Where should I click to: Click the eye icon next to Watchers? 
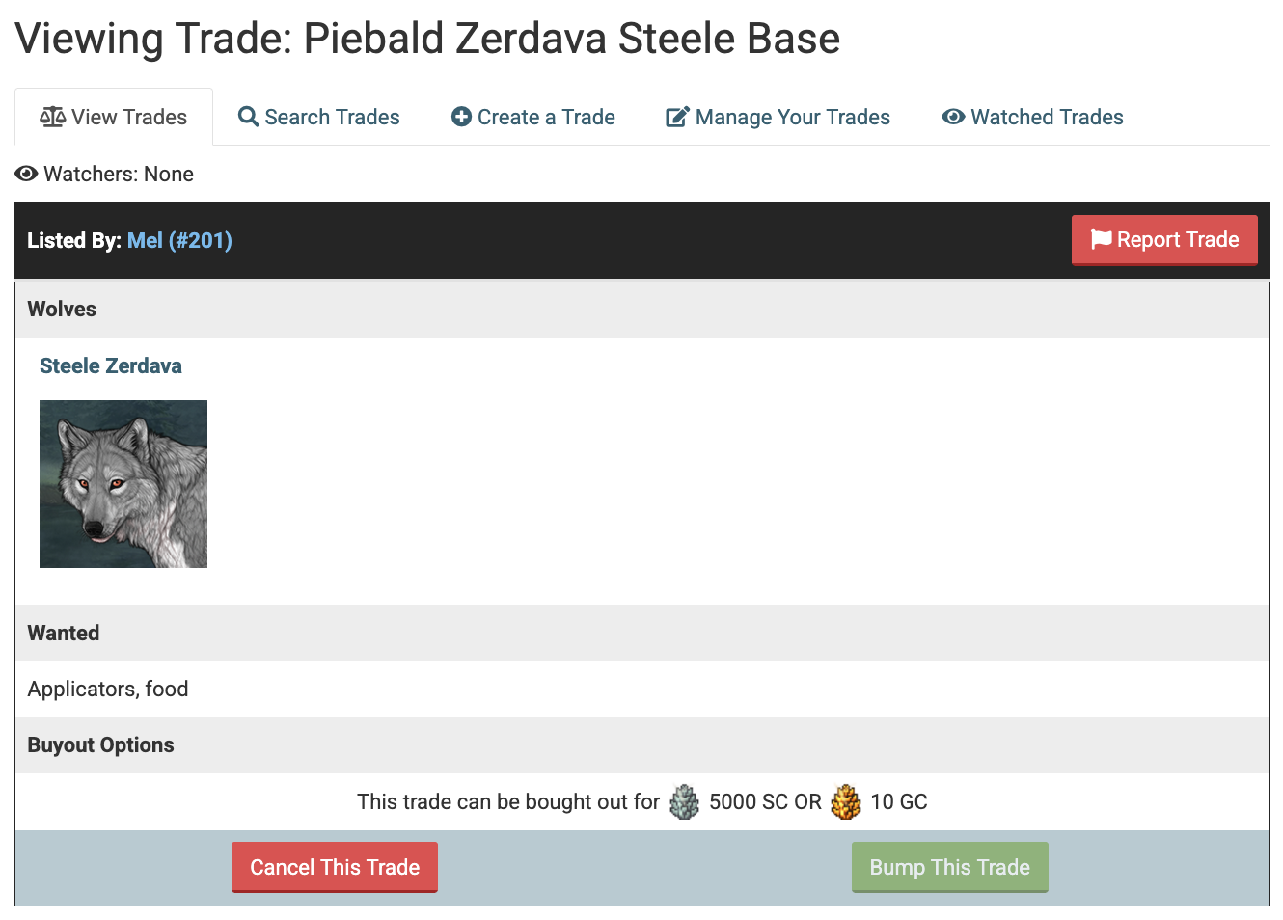(x=26, y=174)
